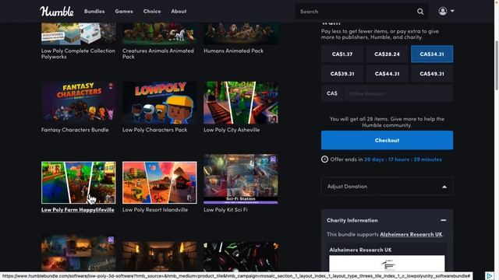Select the CA$44.31 price tier
The width and height of the screenshot is (499, 280).
(387, 74)
